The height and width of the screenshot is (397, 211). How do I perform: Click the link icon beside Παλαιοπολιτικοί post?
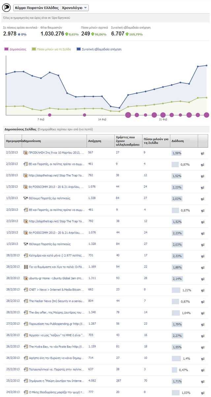point(26,370)
